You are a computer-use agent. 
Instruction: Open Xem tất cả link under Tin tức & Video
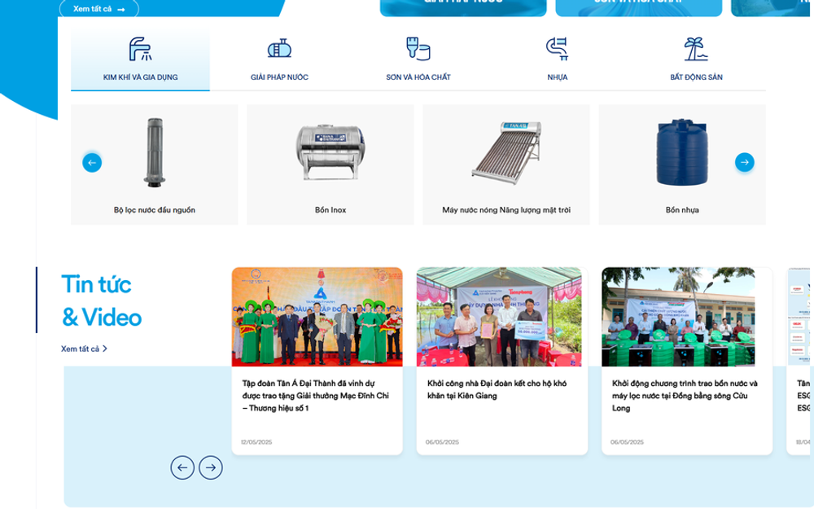pos(84,349)
